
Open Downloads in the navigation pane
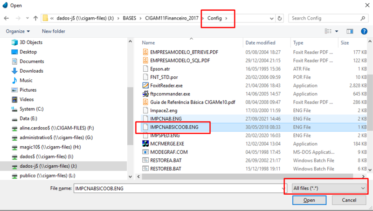[31, 71]
